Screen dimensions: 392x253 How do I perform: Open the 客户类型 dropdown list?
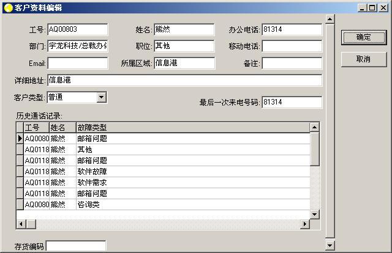102,97
